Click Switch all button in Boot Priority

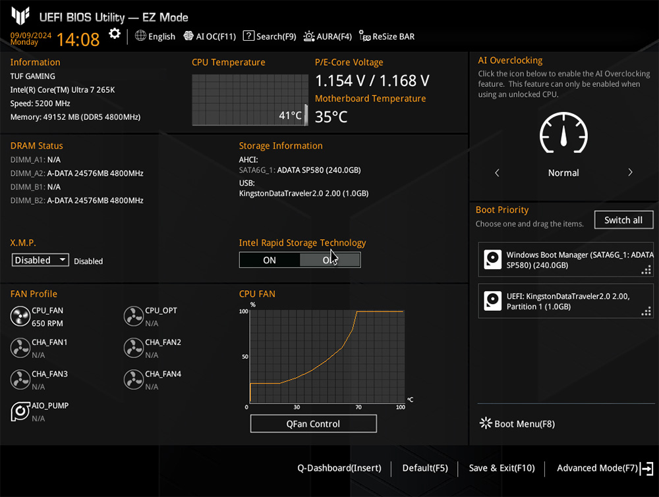pos(623,220)
